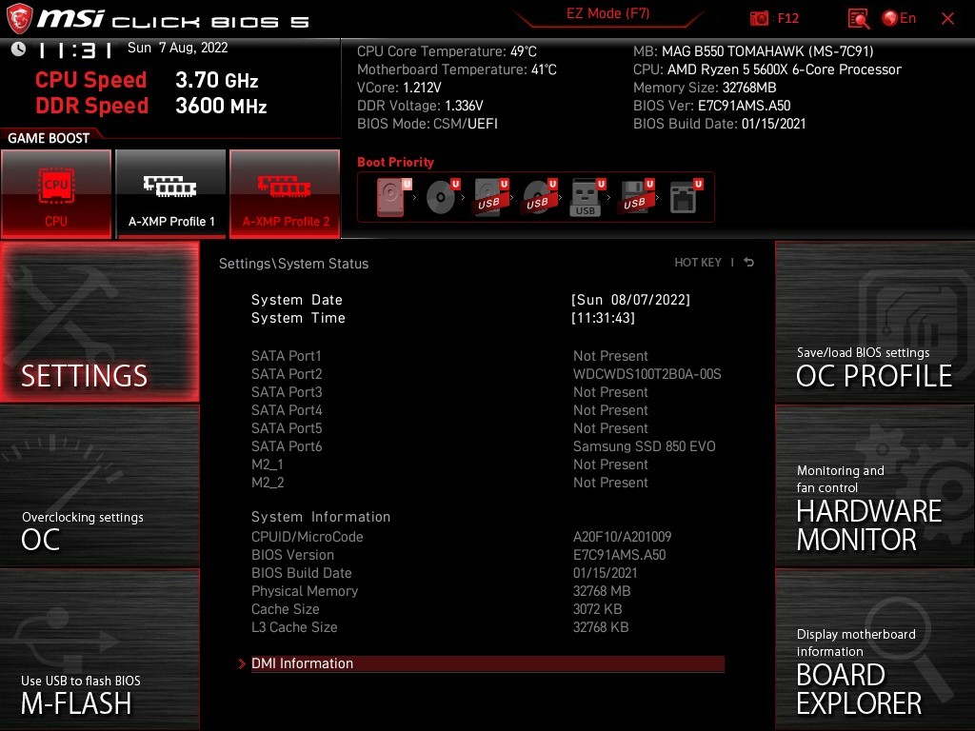
Task: Click the A20F10/A201009 microcode value
Action: (622, 537)
